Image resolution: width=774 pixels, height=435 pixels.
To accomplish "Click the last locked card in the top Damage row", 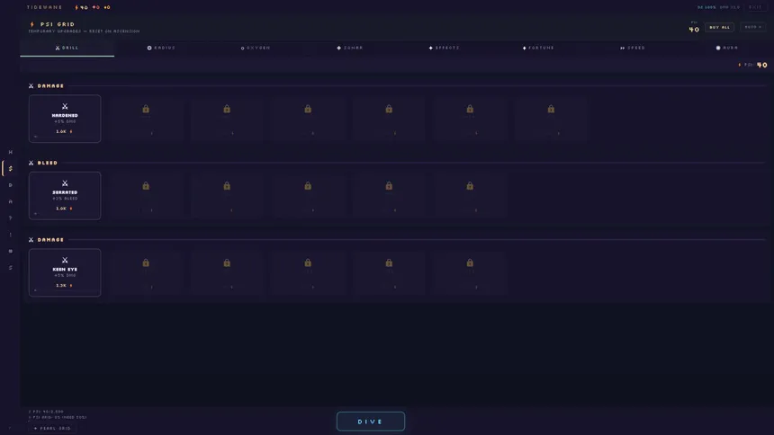I will (x=551, y=119).
